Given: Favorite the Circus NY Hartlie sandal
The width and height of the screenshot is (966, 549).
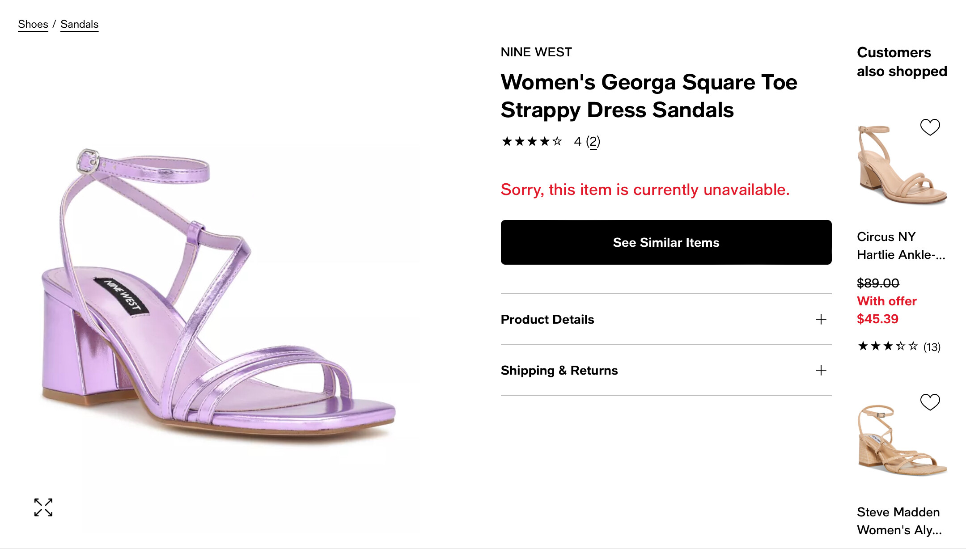Looking at the screenshot, I should [x=930, y=127].
